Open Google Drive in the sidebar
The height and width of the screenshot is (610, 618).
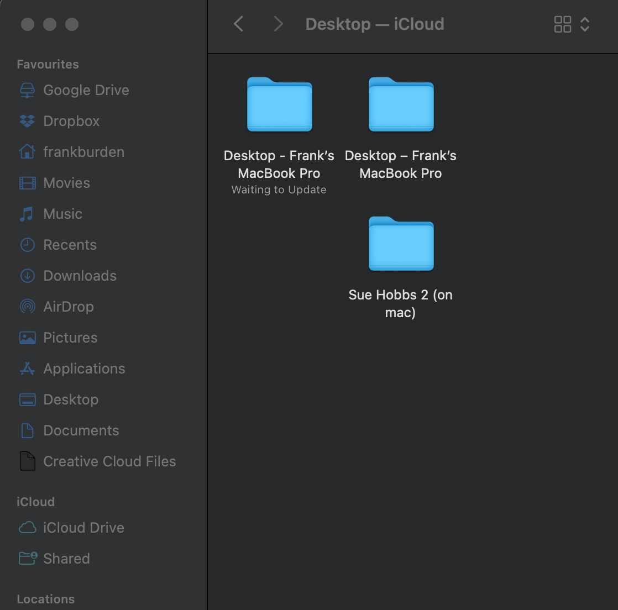[86, 90]
